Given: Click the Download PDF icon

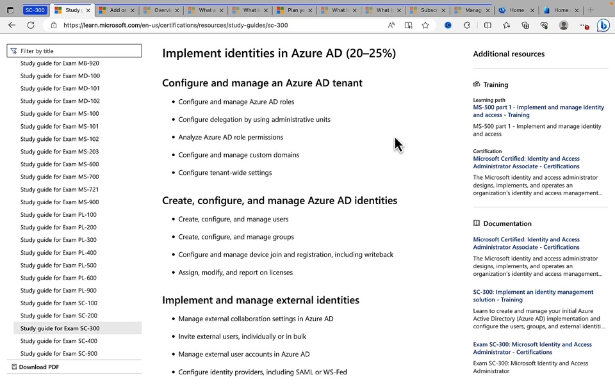Looking at the screenshot, I should [x=14, y=367].
